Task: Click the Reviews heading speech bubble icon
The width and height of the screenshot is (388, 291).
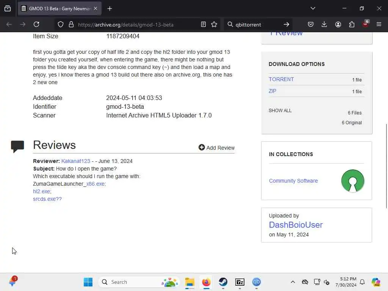Action: click(x=17, y=147)
